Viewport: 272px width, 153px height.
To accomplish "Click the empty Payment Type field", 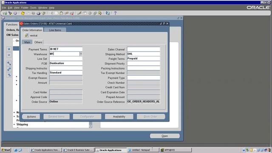I will [144, 78].
